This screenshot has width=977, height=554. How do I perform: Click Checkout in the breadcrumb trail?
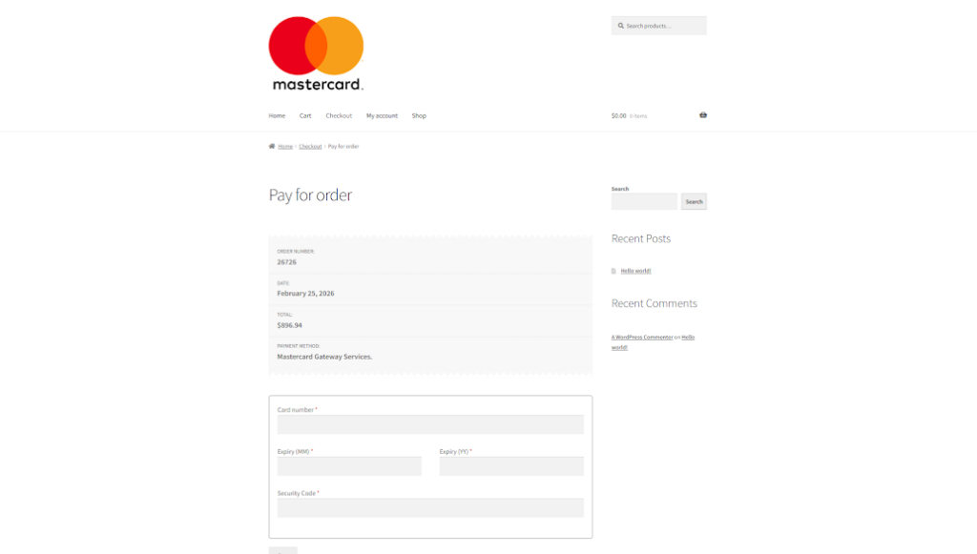309,145
